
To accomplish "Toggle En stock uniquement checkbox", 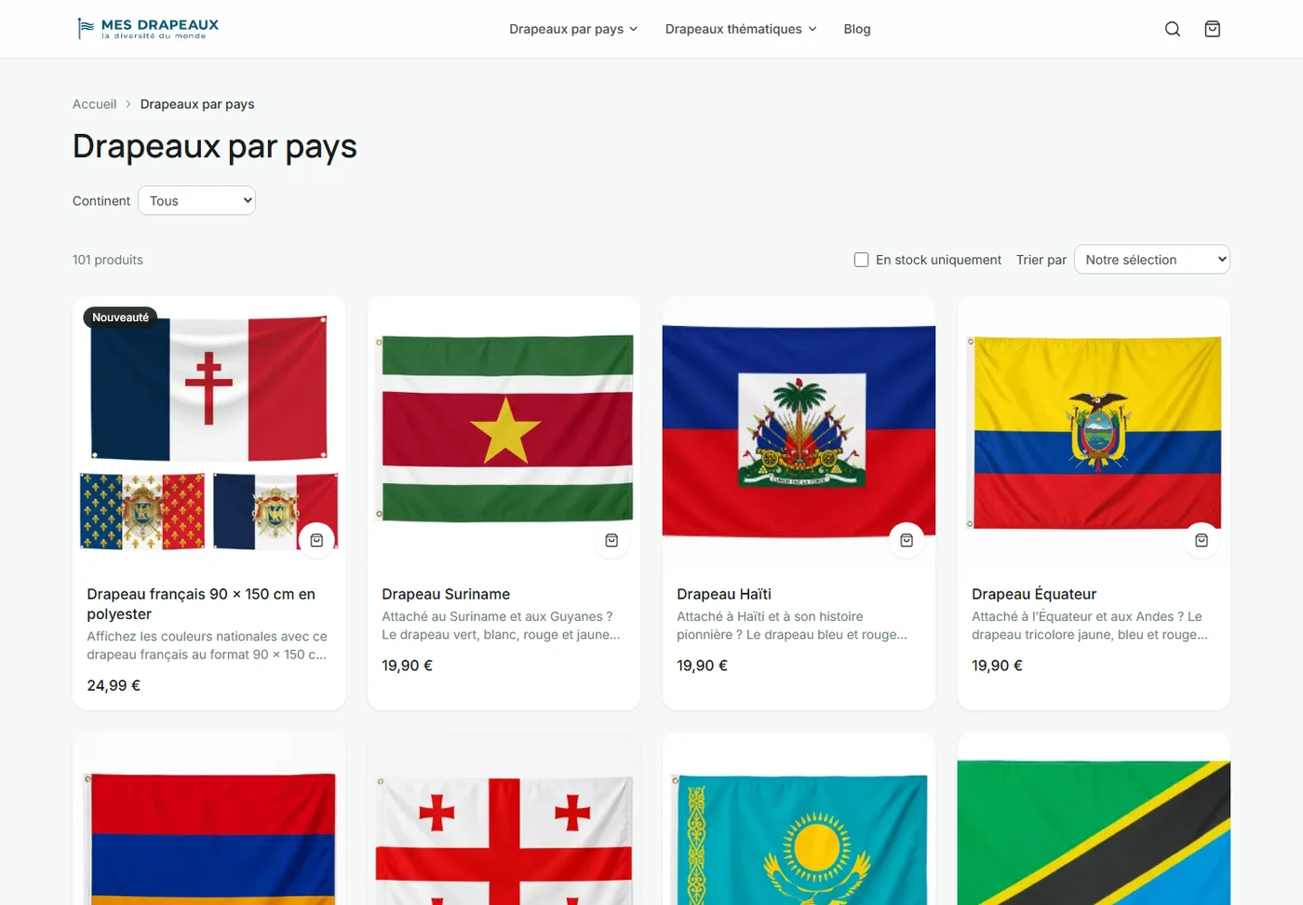I will [862, 260].
